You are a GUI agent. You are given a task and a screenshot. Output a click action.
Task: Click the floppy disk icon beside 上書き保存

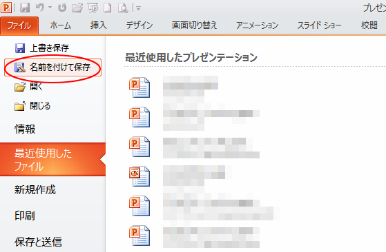[20, 48]
